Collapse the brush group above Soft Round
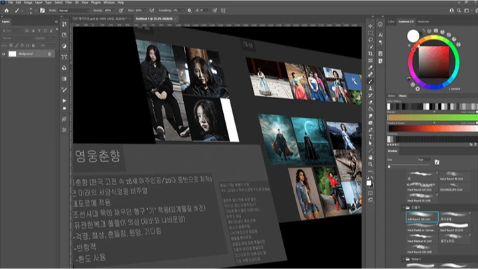The width and height of the screenshot is (478, 269). click(x=404, y=207)
